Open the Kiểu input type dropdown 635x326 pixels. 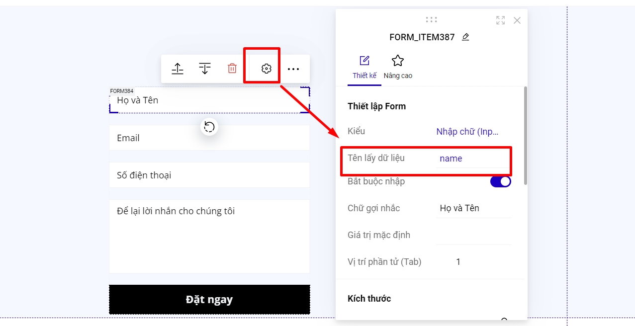point(467,132)
